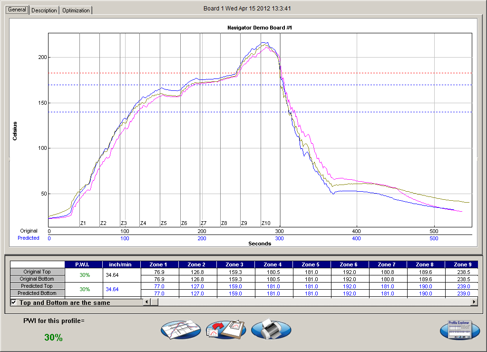Switch to the Description tab
Screen dimensions: 487x352
[44, 10]
